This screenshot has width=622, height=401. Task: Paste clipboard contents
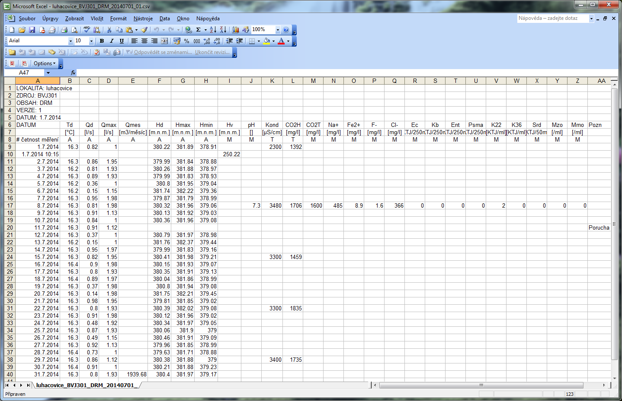tap(129, 30)
